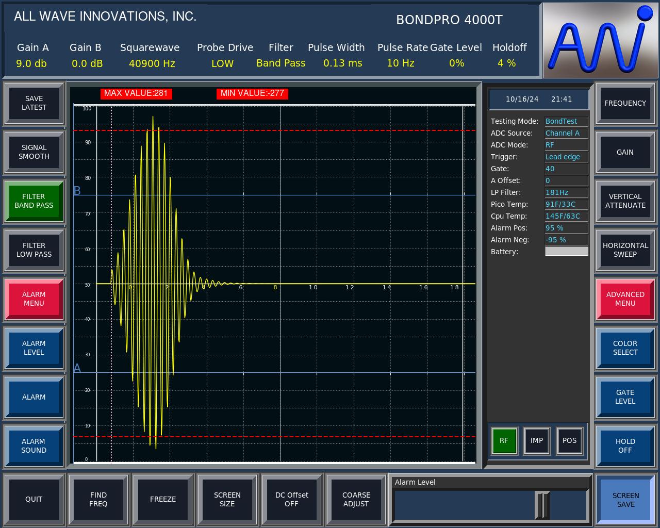660x528 pixels.
Task: Open the GAIN setting
Action: pos(625,152)
